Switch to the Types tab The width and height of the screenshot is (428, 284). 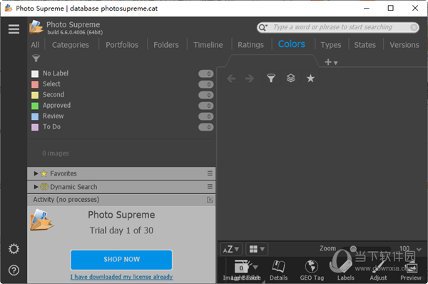click(331, 45)
